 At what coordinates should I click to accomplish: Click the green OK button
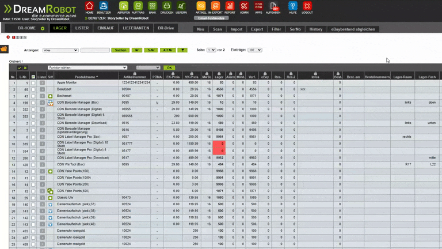(x=169, y=68)
